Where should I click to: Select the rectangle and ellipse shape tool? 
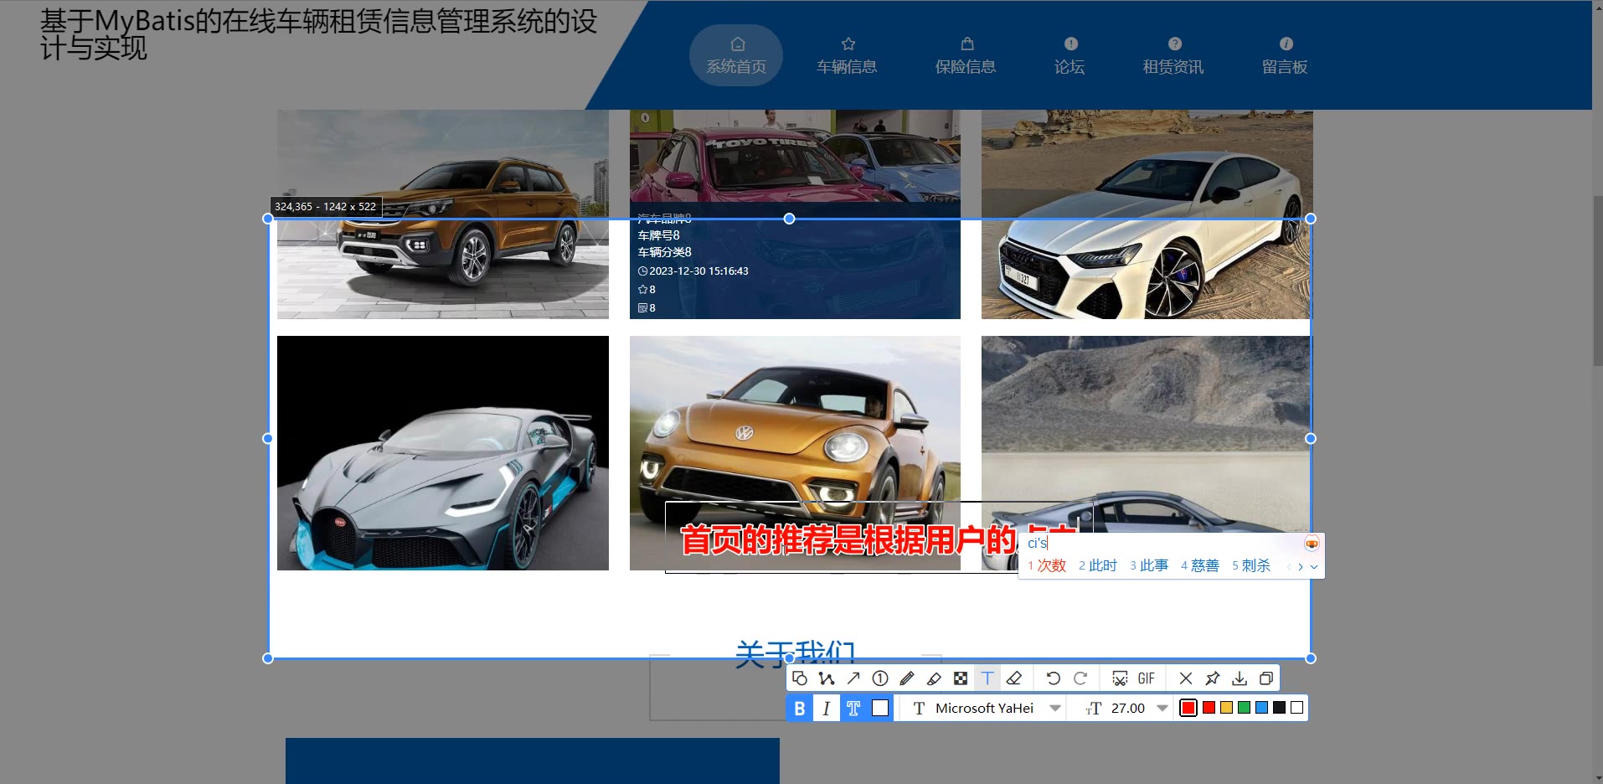click(x=800, y=678)
